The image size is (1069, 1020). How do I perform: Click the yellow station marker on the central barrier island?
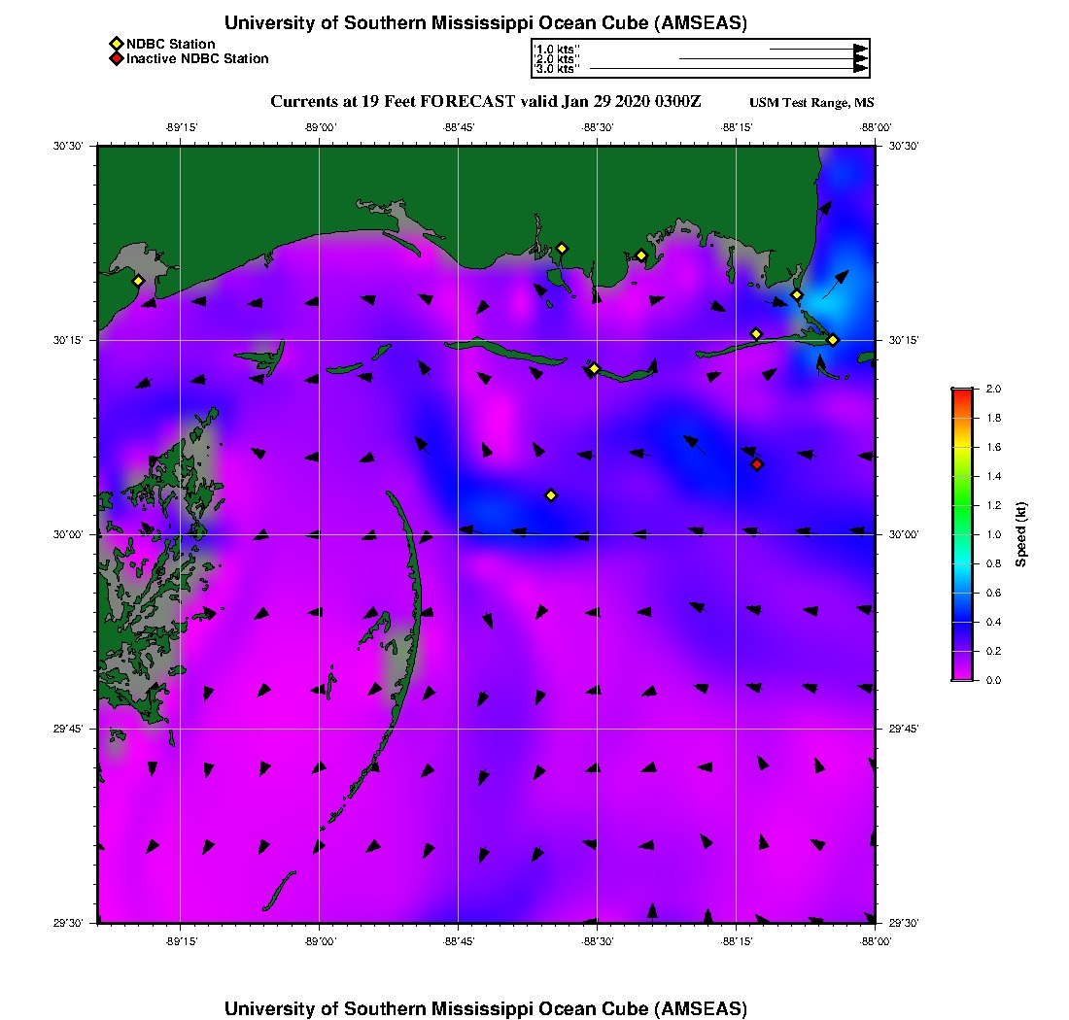click(x=594, y=368)
